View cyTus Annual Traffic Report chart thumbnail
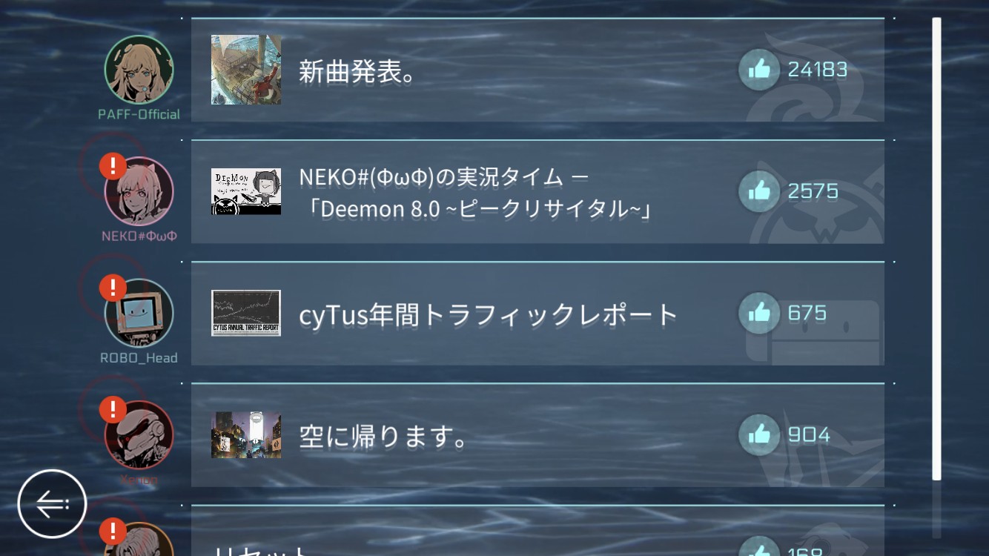 point(246,313)
